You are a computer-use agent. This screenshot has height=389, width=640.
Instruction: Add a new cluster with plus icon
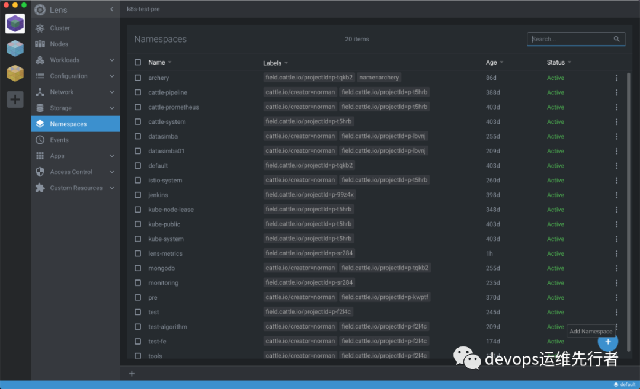[15, 99]
